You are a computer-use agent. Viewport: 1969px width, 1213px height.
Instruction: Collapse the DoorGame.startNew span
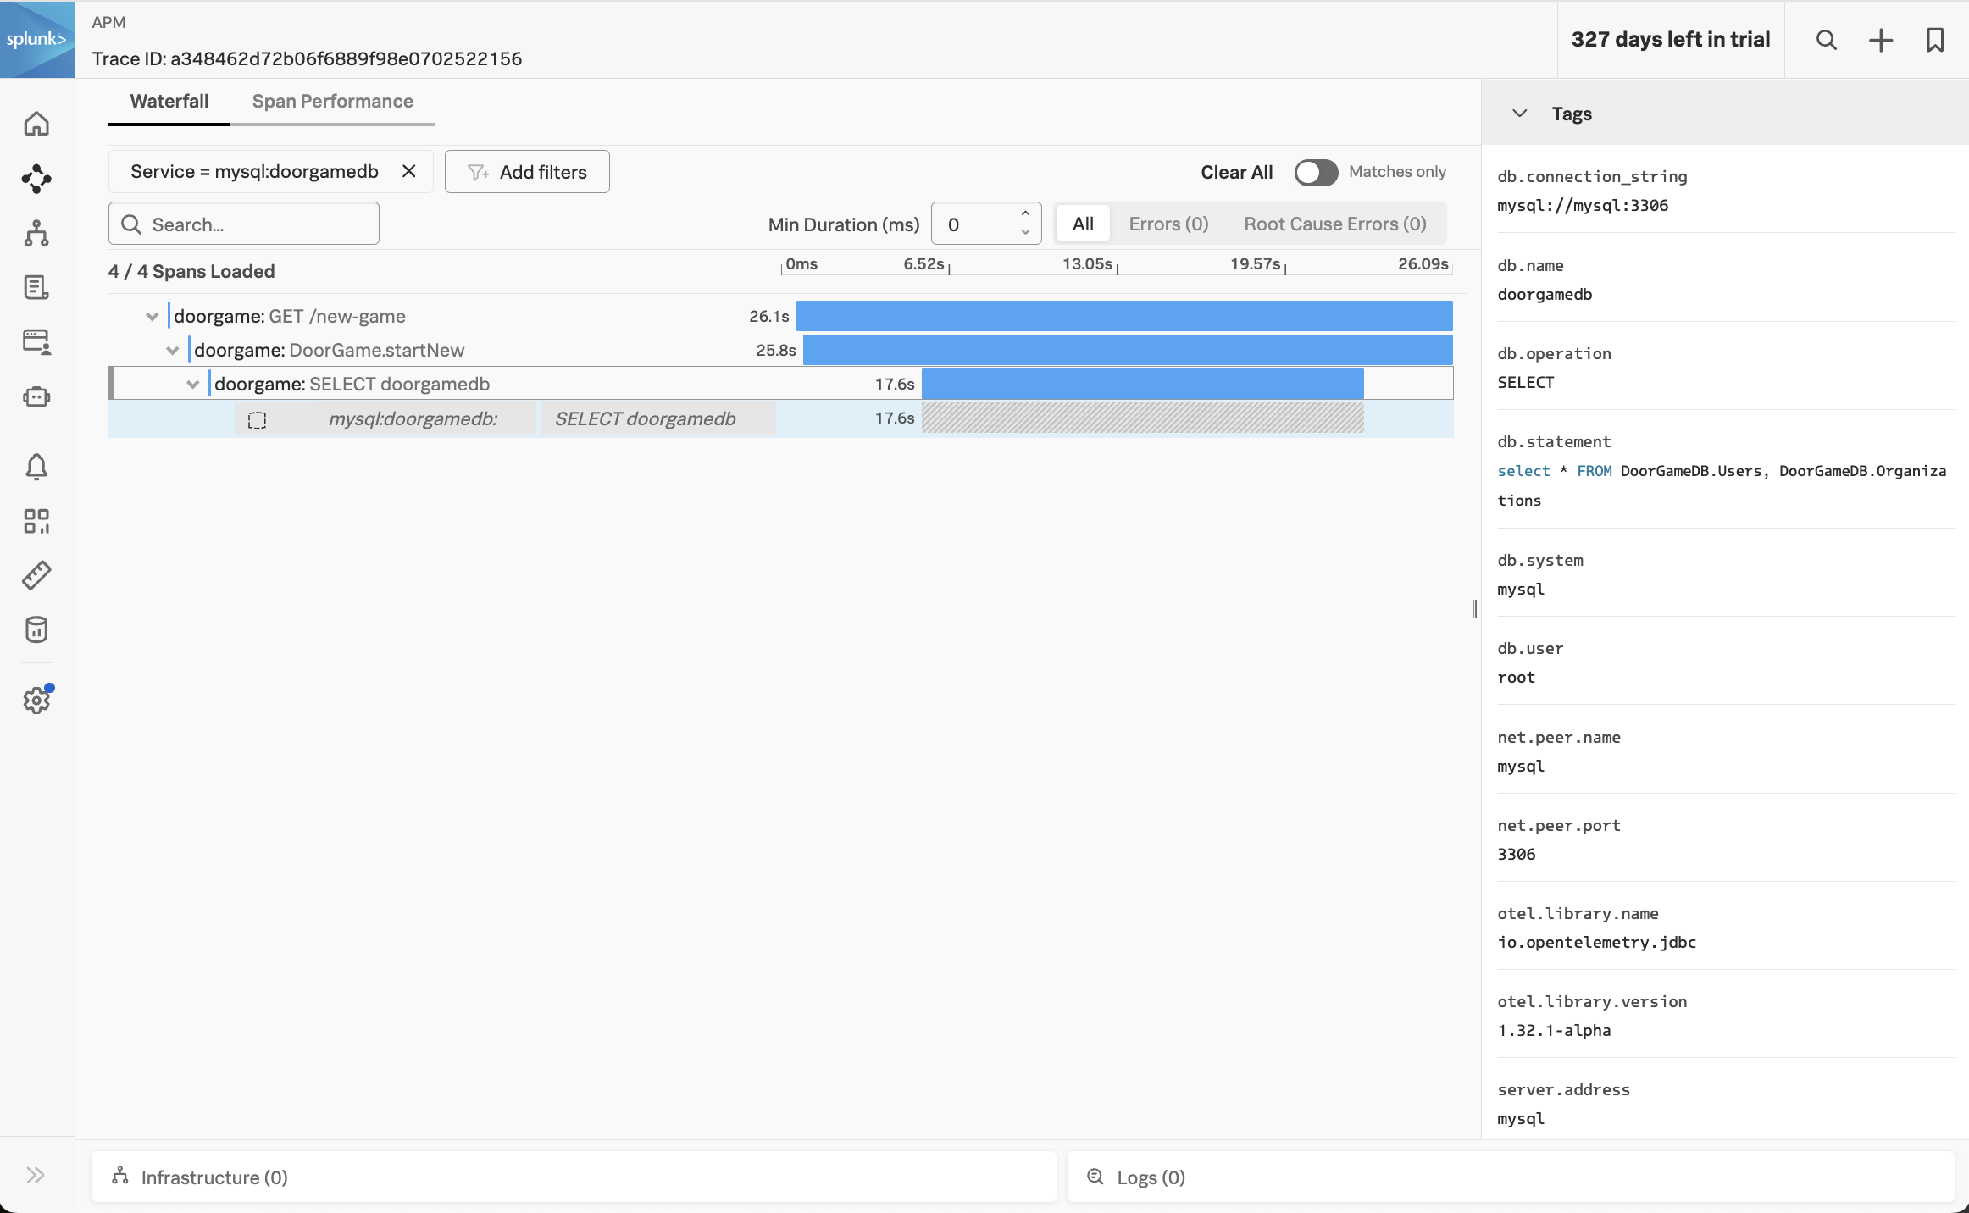click(172, 351)
